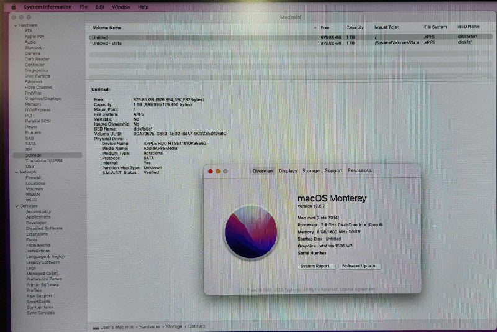This screenshot has width=497, height=332.
Task: Switch to the Displays tab
Action: [288, 171]
